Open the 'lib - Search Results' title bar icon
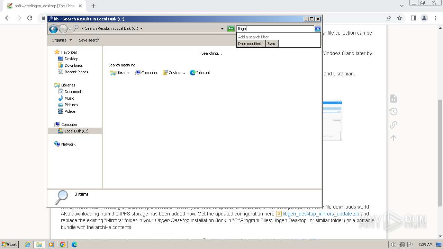443x249 pixels. tap(51, 19)
